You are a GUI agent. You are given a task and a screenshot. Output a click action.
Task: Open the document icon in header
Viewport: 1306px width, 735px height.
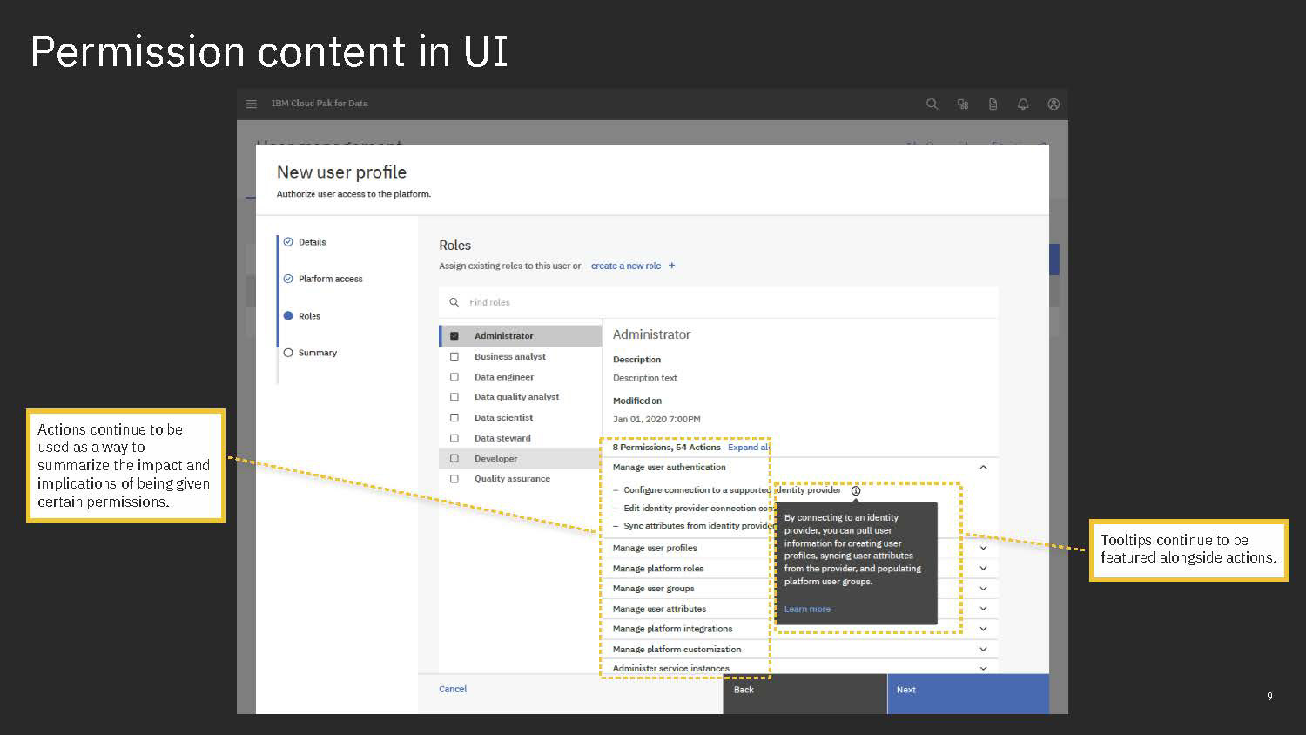[x=993, y=104]
